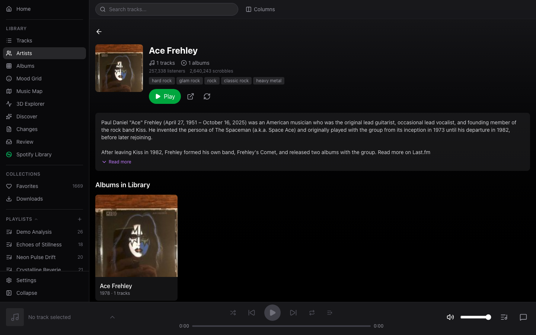
Task: Click the Search tracks input field
Action: click(x=167, y=9)
